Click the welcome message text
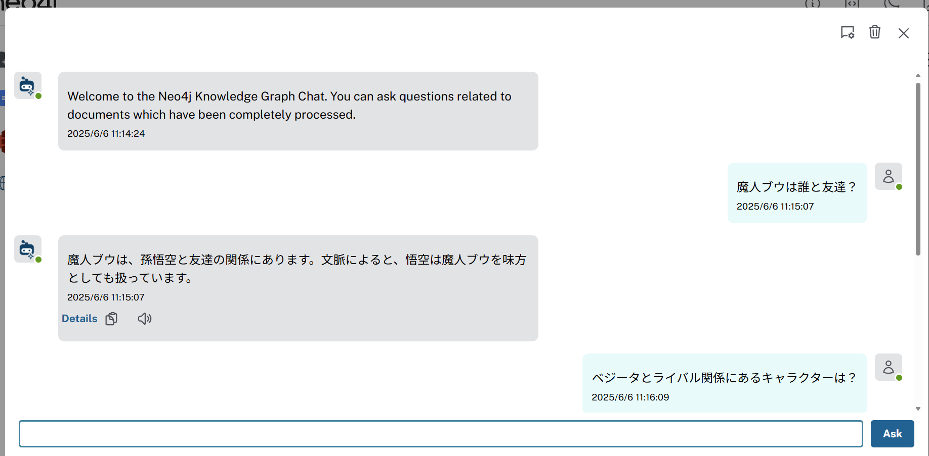The image size is (929, 456). pyautogui.click(x=289, y=106)
